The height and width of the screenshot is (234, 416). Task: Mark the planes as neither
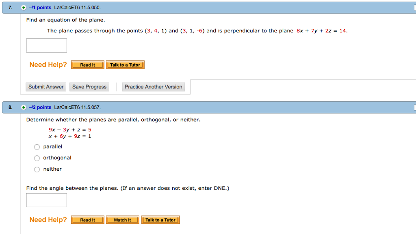coord(37,169)
